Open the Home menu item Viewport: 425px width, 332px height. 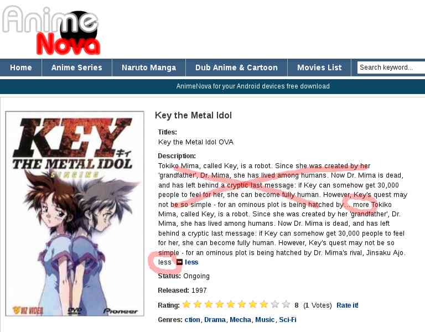pyautogui.click(x=21, y=68)
